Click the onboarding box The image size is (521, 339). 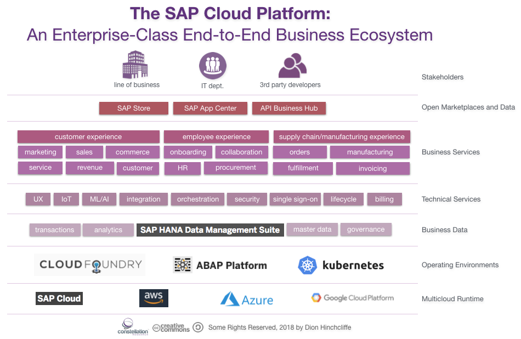click(188, 152)
